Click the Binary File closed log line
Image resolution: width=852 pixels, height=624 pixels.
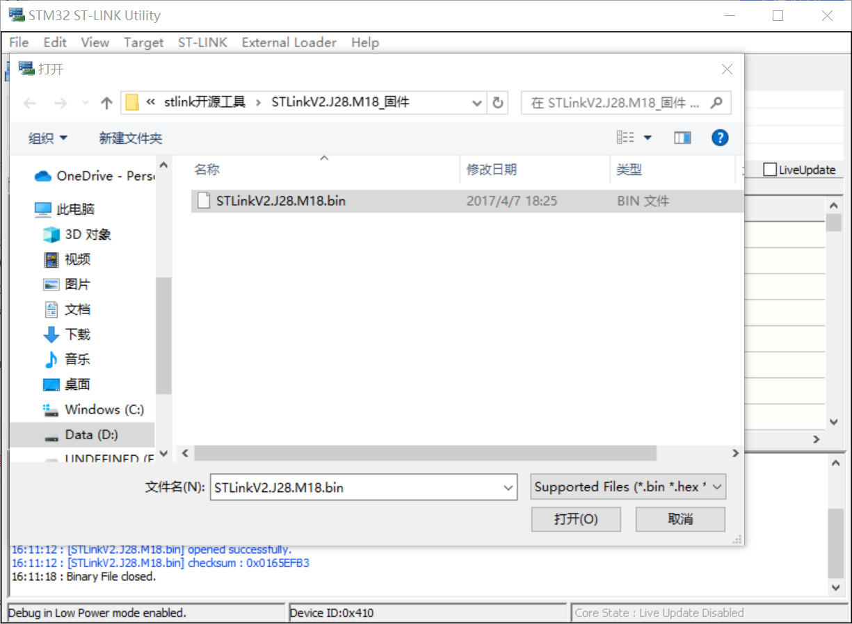(x=83, y=576)
